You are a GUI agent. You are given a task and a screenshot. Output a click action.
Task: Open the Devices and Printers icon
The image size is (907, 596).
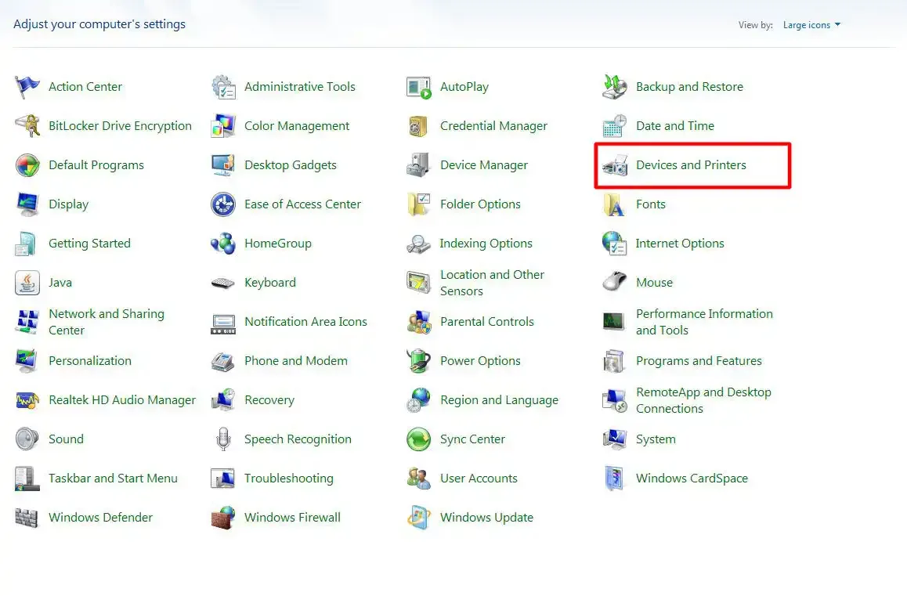point(615,165)
